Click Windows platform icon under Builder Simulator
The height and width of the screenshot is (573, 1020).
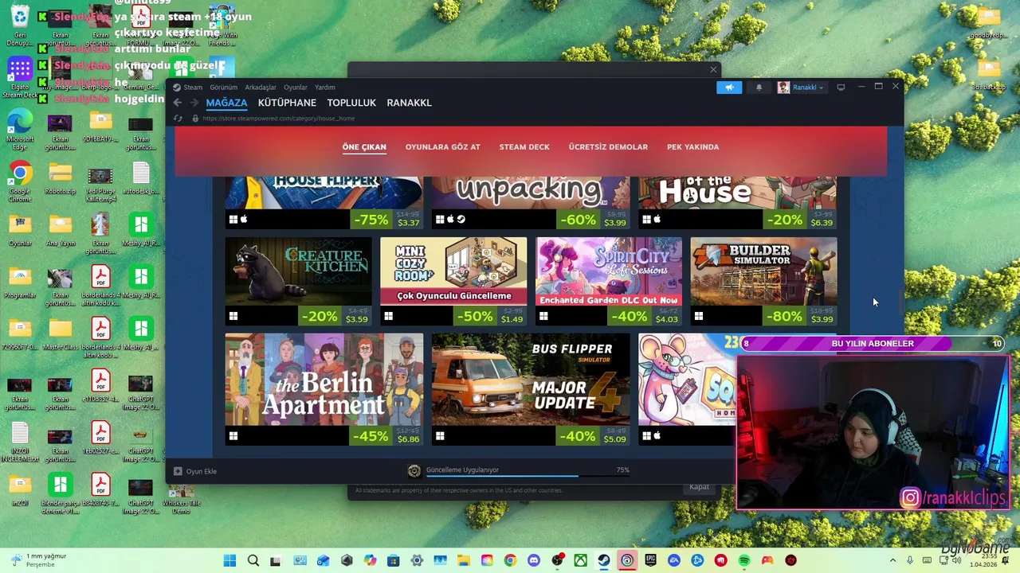[699, 316]
